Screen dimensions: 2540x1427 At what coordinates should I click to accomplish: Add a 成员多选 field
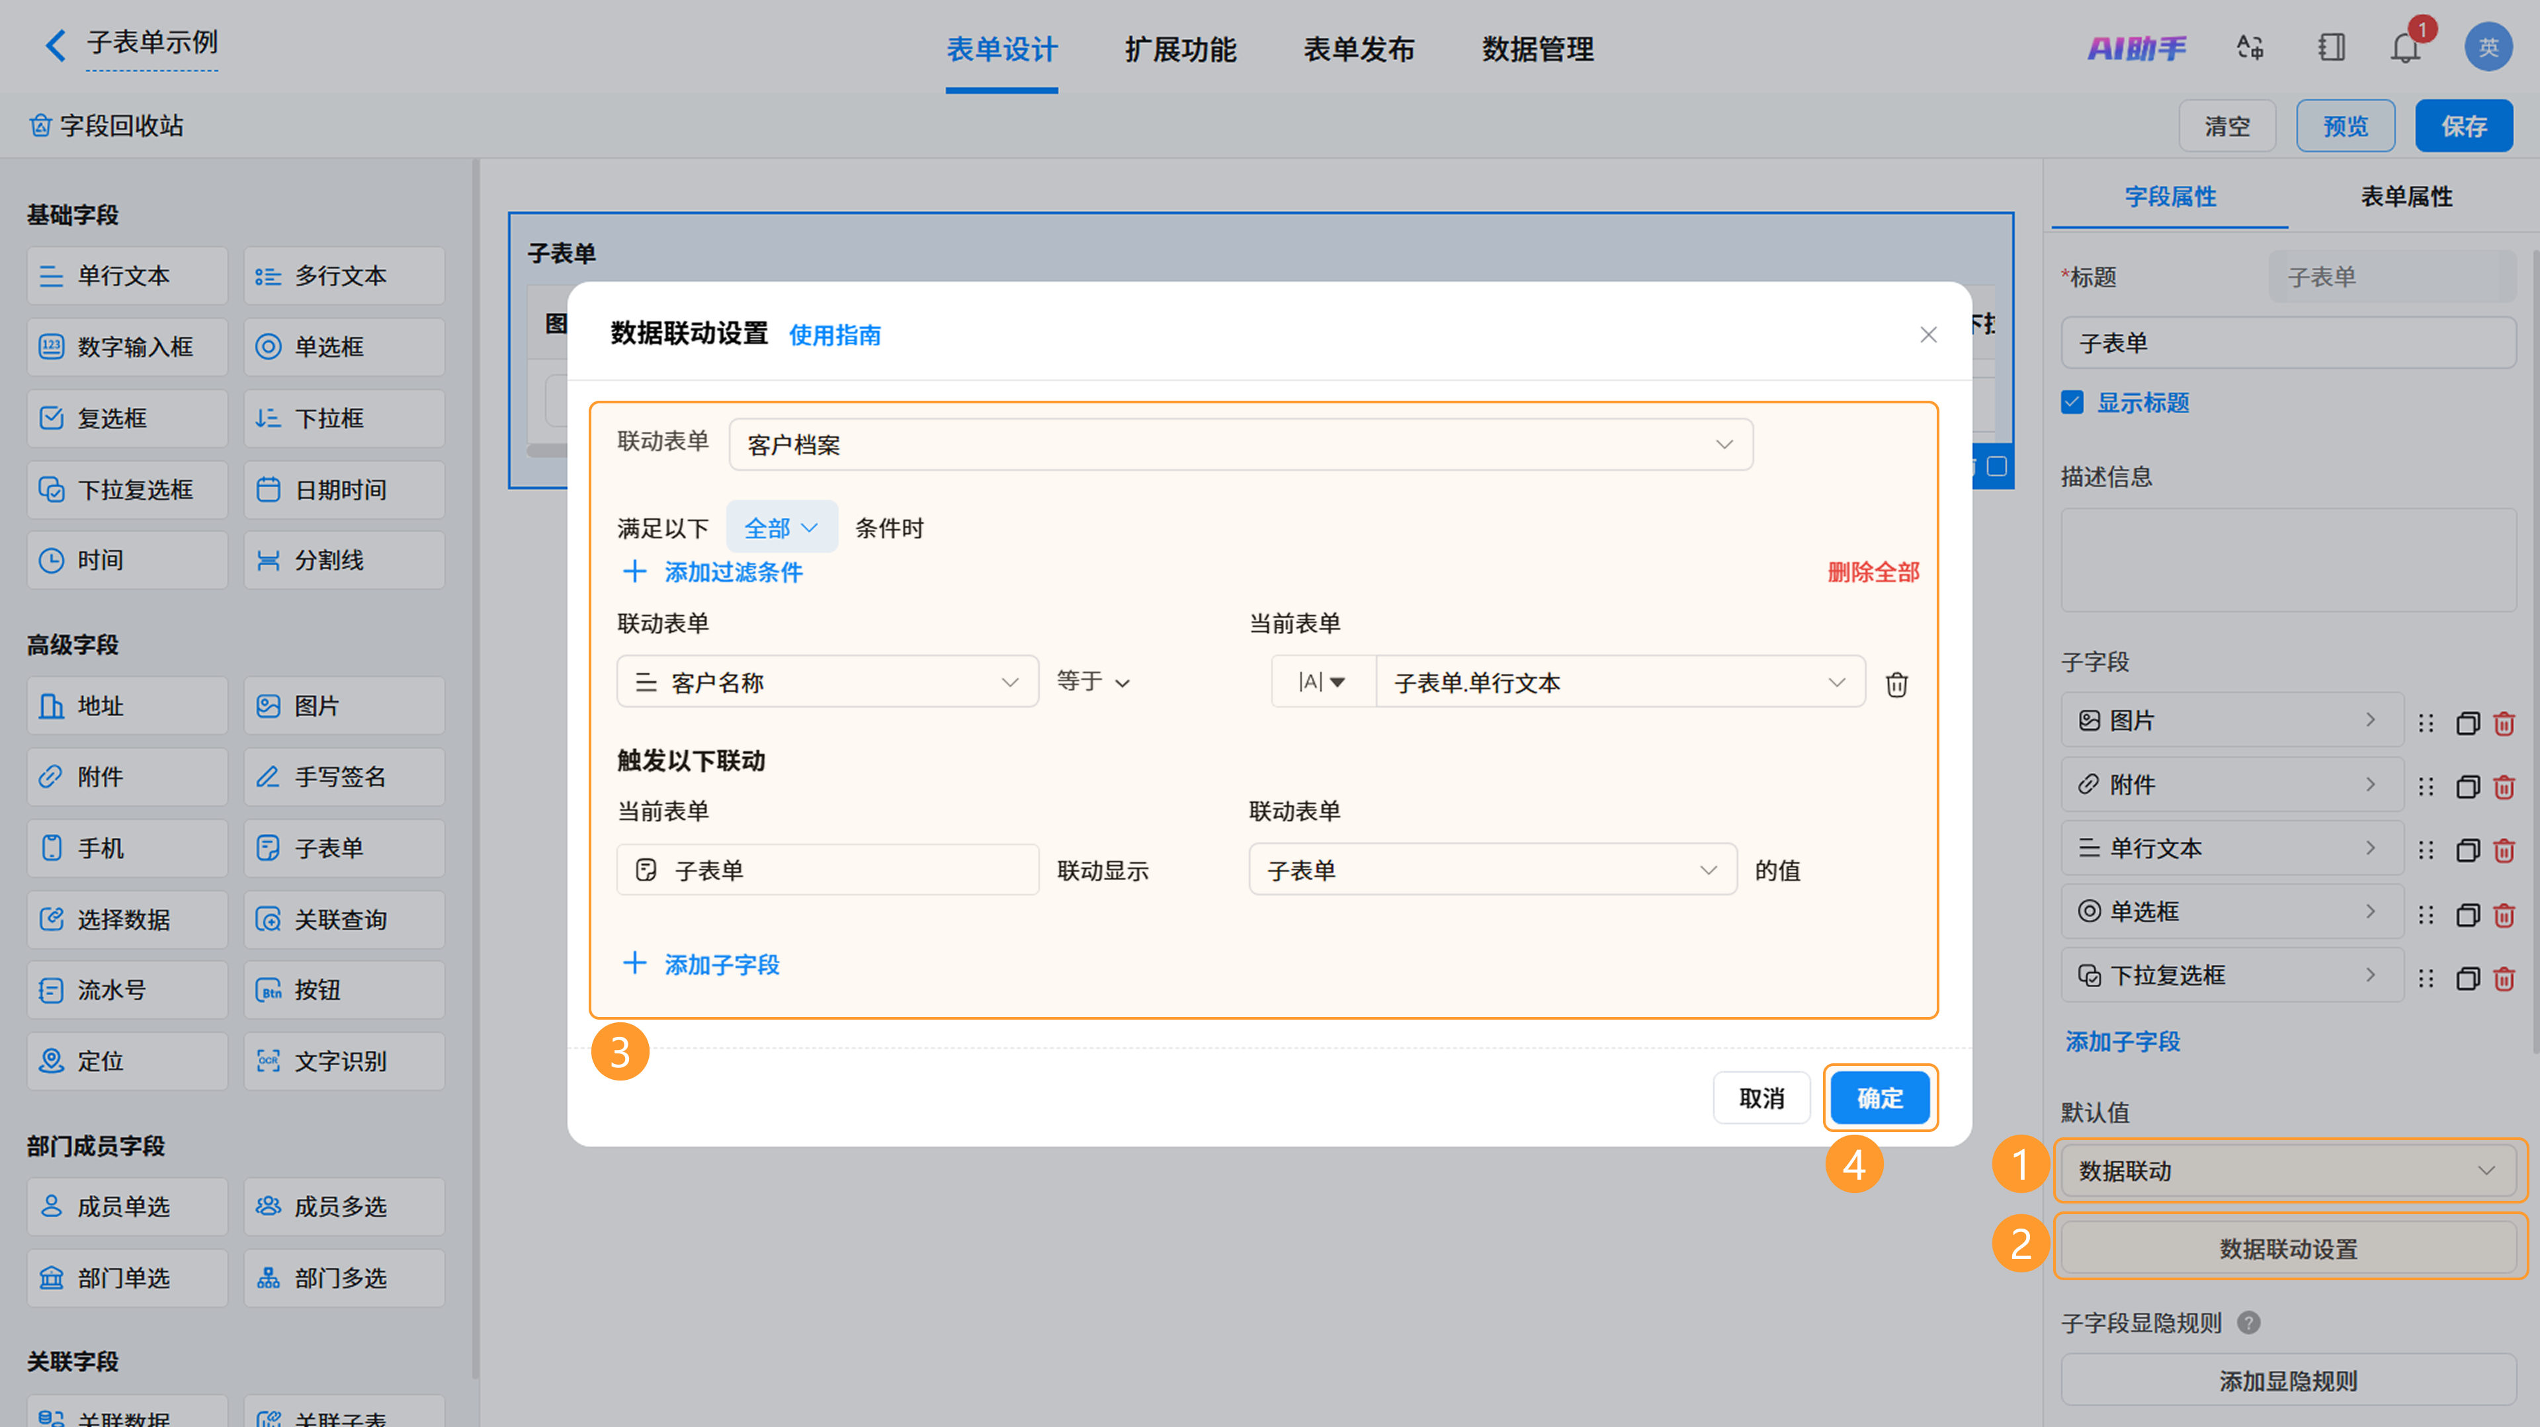pyautogui.click(x=344, y=1206)
